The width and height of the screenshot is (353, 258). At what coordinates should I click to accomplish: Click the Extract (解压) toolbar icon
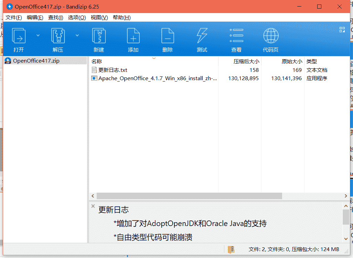click(x=58, y=35)
